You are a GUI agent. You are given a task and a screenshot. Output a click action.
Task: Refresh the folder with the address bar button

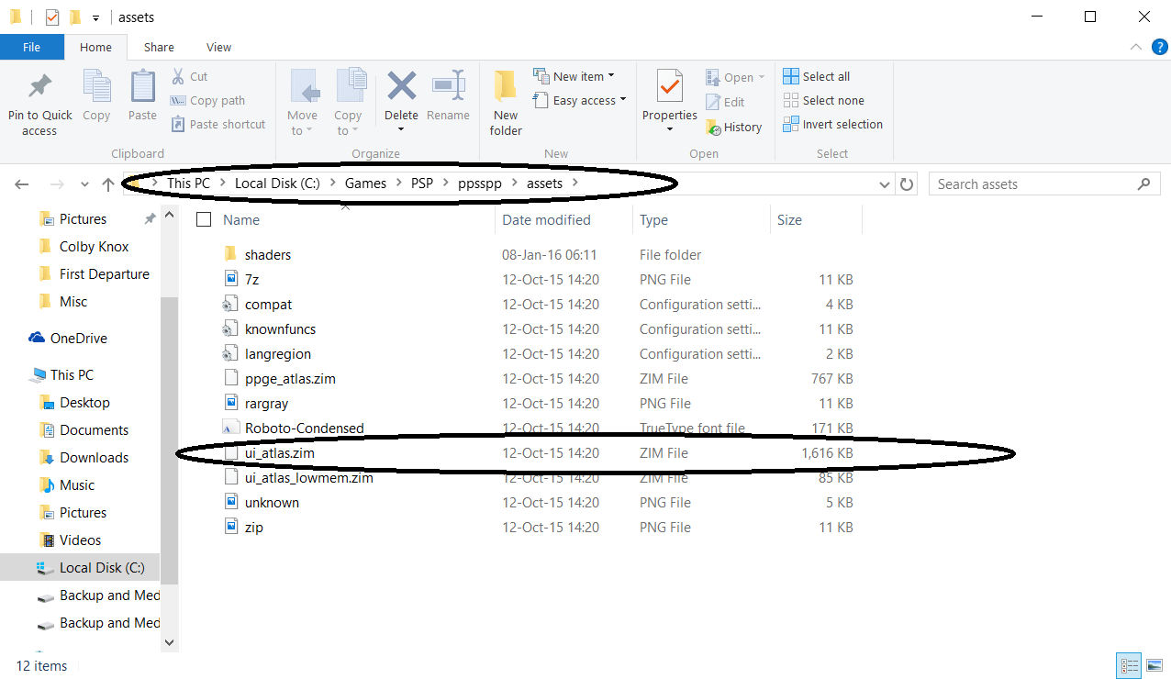(x=907, y=184)
